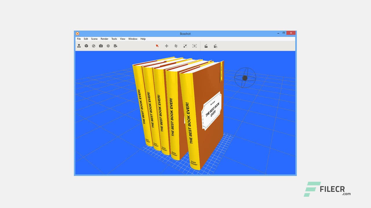Select the Scale tool icon
Screen dimensions: 371x208
pyautogui.click(x=185, y=46)
